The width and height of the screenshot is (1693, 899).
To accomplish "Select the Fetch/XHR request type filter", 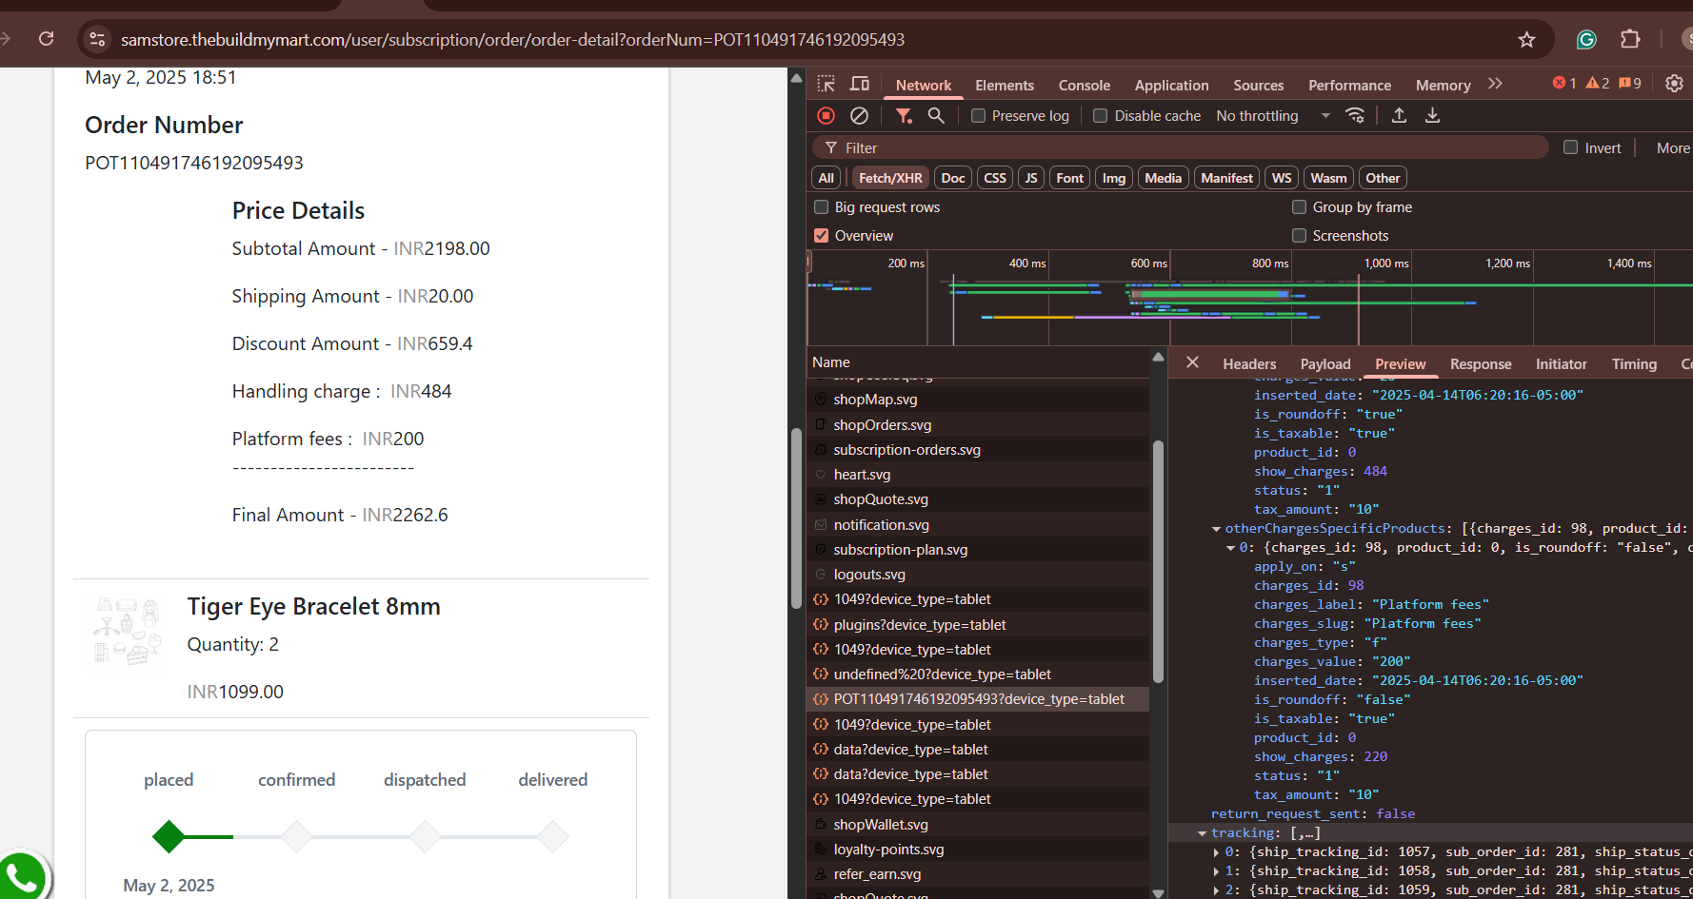I will 890,178.
